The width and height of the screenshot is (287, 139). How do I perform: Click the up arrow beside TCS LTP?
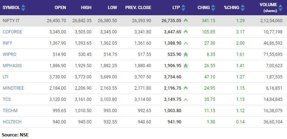pyautogui.click(x=186, y=99)
